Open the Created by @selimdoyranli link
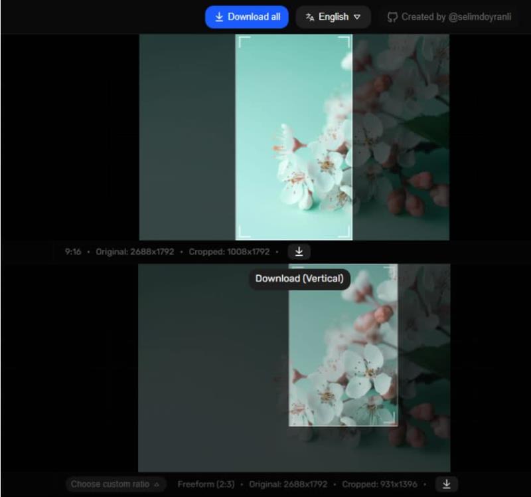This screenshot has width=531, height=497. [449, 17]
